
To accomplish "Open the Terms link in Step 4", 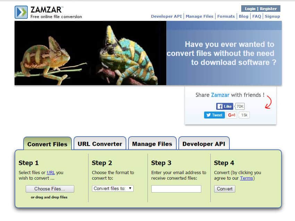I will (x=246, y=178).
